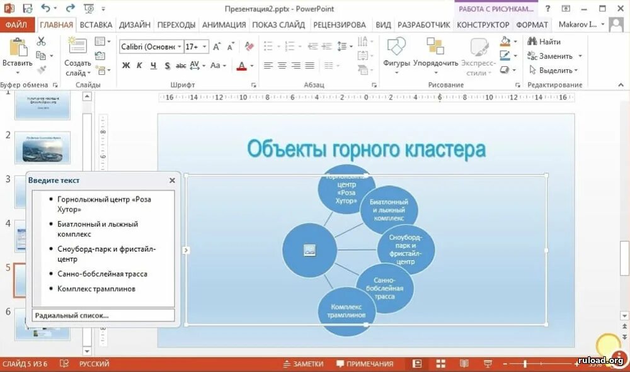Switch to the Вставка tab
The width and height of the screenshot is (630, 372).
(x=96, y=25)
